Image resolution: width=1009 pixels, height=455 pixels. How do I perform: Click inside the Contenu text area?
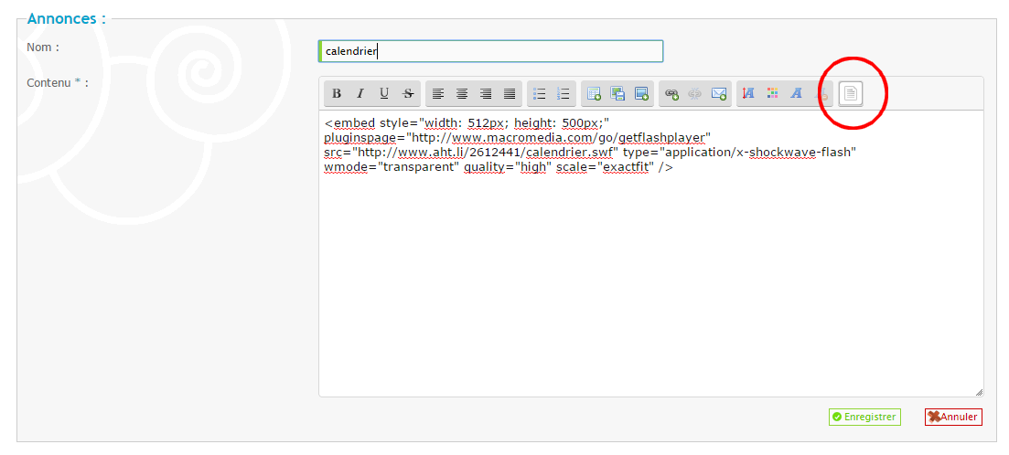tap(650, 254)
